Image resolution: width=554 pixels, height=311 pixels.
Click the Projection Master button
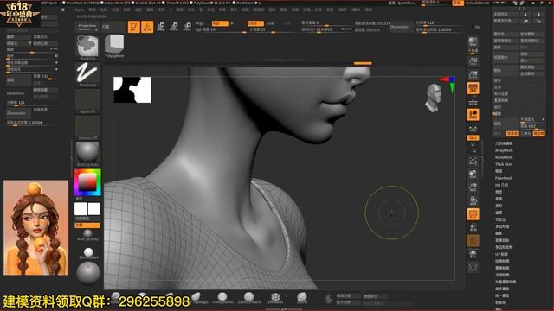click(x=87, y=27)
